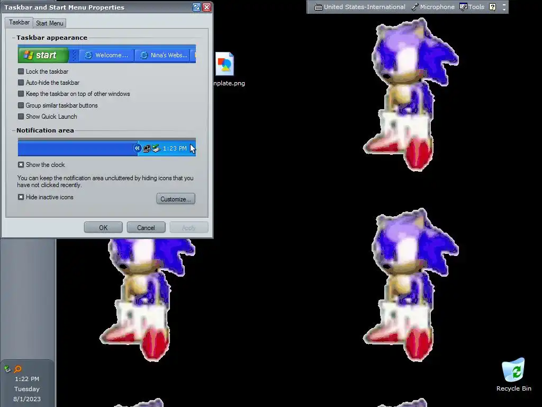This screenshot has height=407, width=542.
Task: Click the 1:22 PM taskbar clock
Action: 27,379
